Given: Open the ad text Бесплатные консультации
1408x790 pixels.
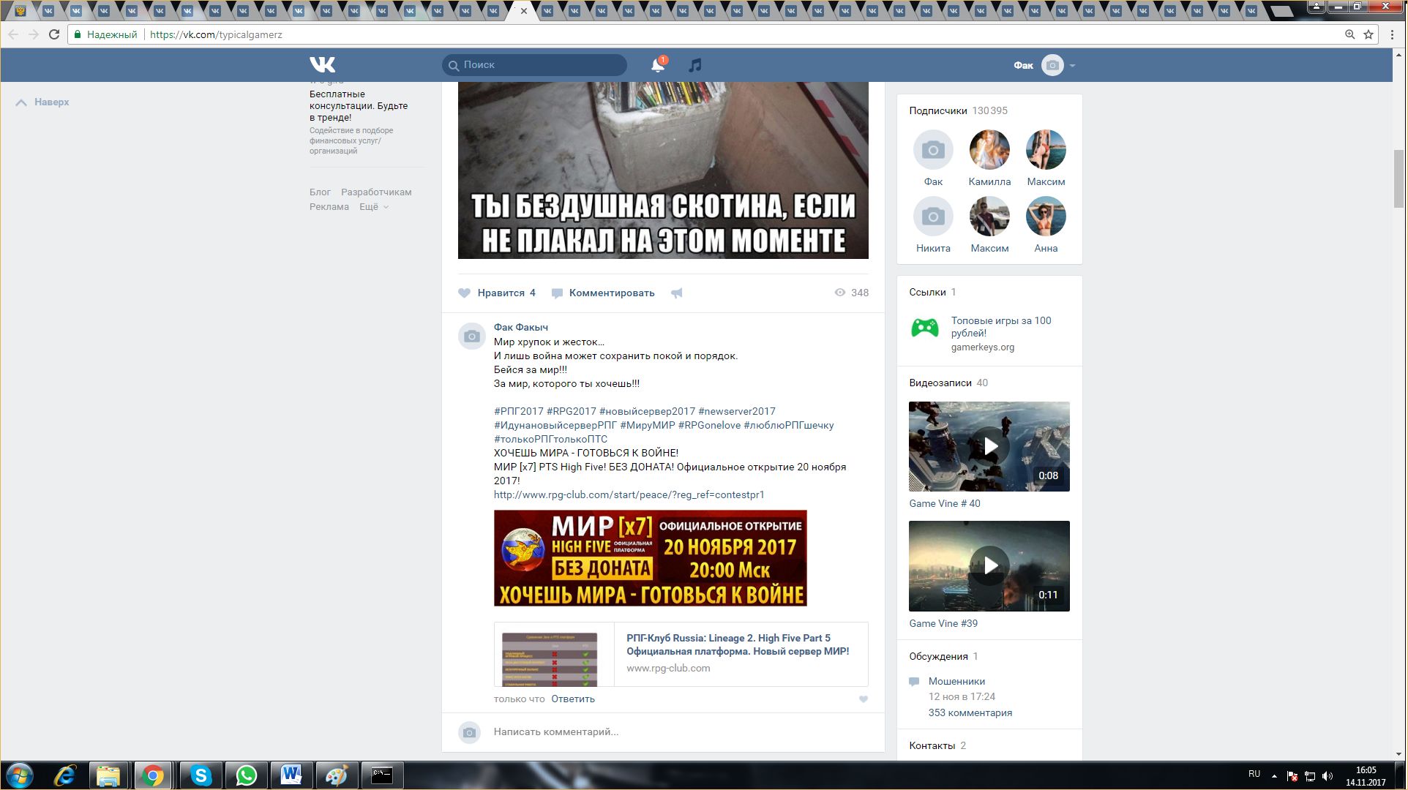Looking at the screenshot, I should click(x=359, y=106).
